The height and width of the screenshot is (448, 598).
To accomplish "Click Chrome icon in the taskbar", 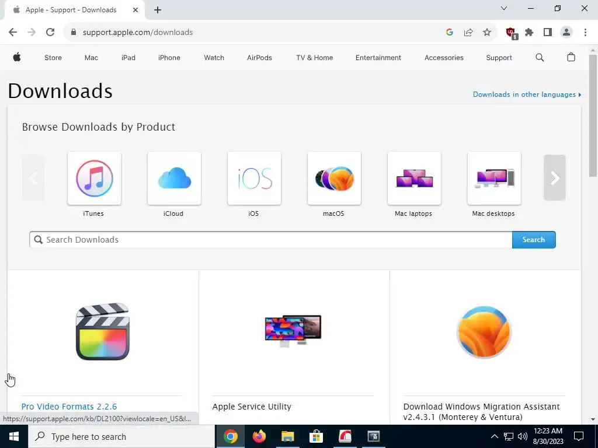I will [x=230, y=436].
